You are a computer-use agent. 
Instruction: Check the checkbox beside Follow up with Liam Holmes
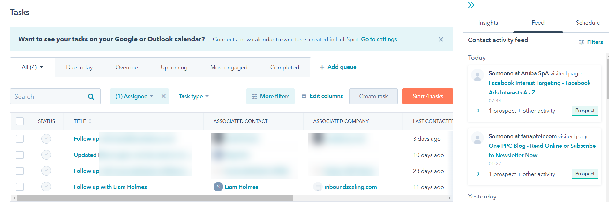click(19, 187)
